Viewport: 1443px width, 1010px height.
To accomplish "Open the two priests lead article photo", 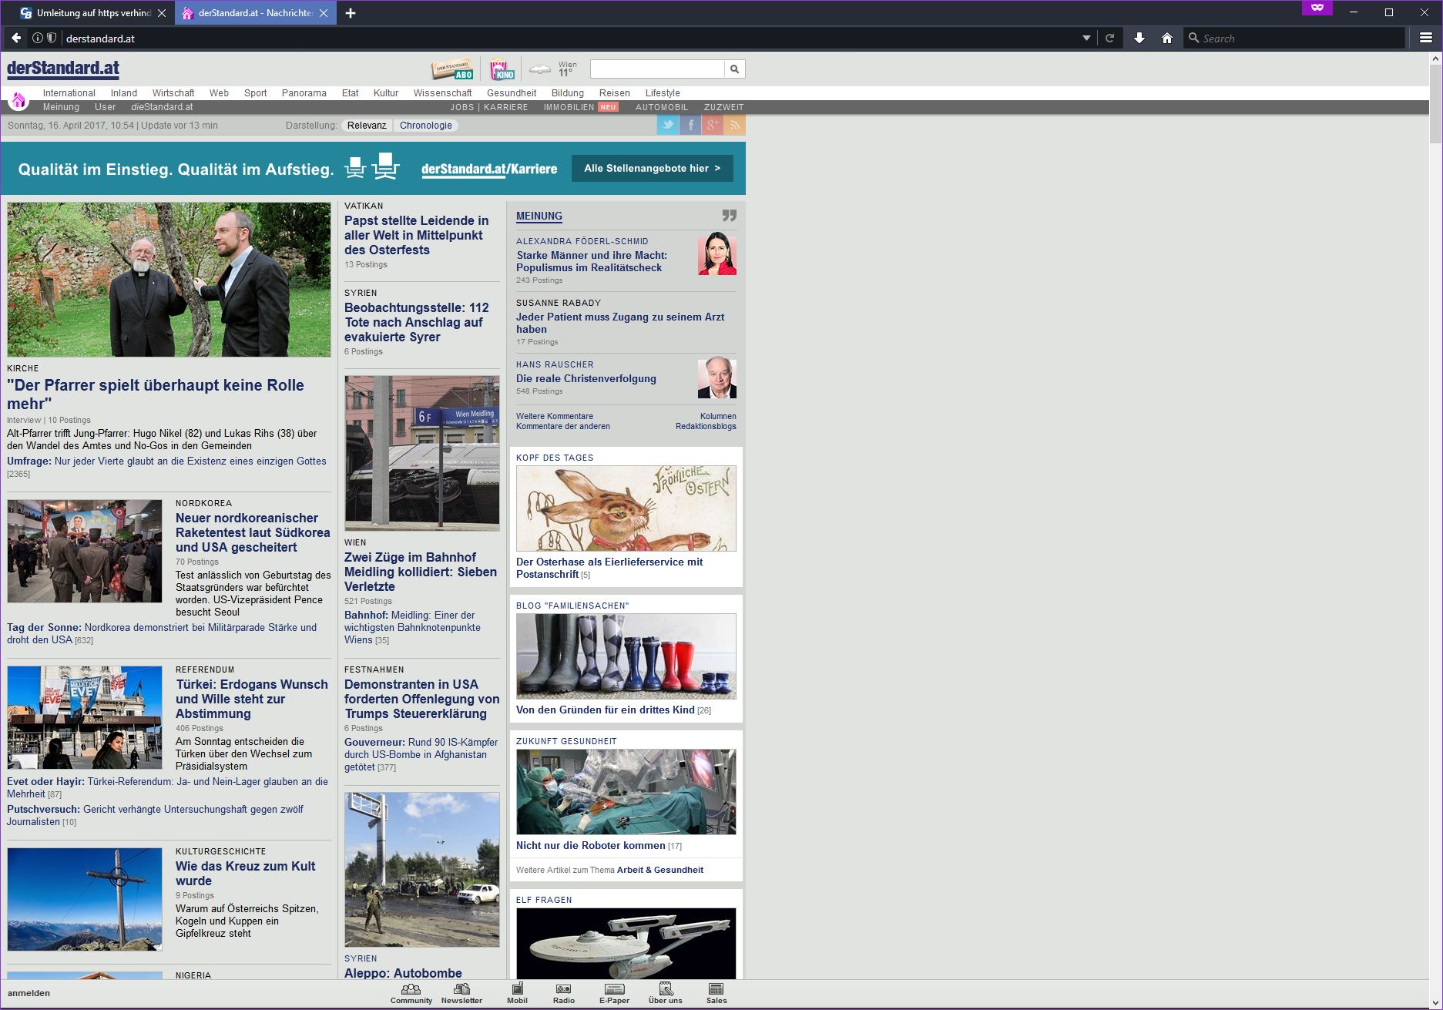I will point(169,280).
